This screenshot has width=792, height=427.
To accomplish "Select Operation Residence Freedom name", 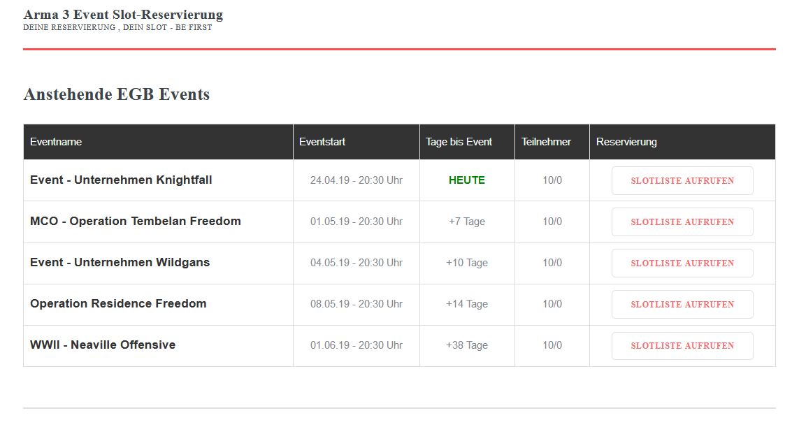I will tap(118, 304).
